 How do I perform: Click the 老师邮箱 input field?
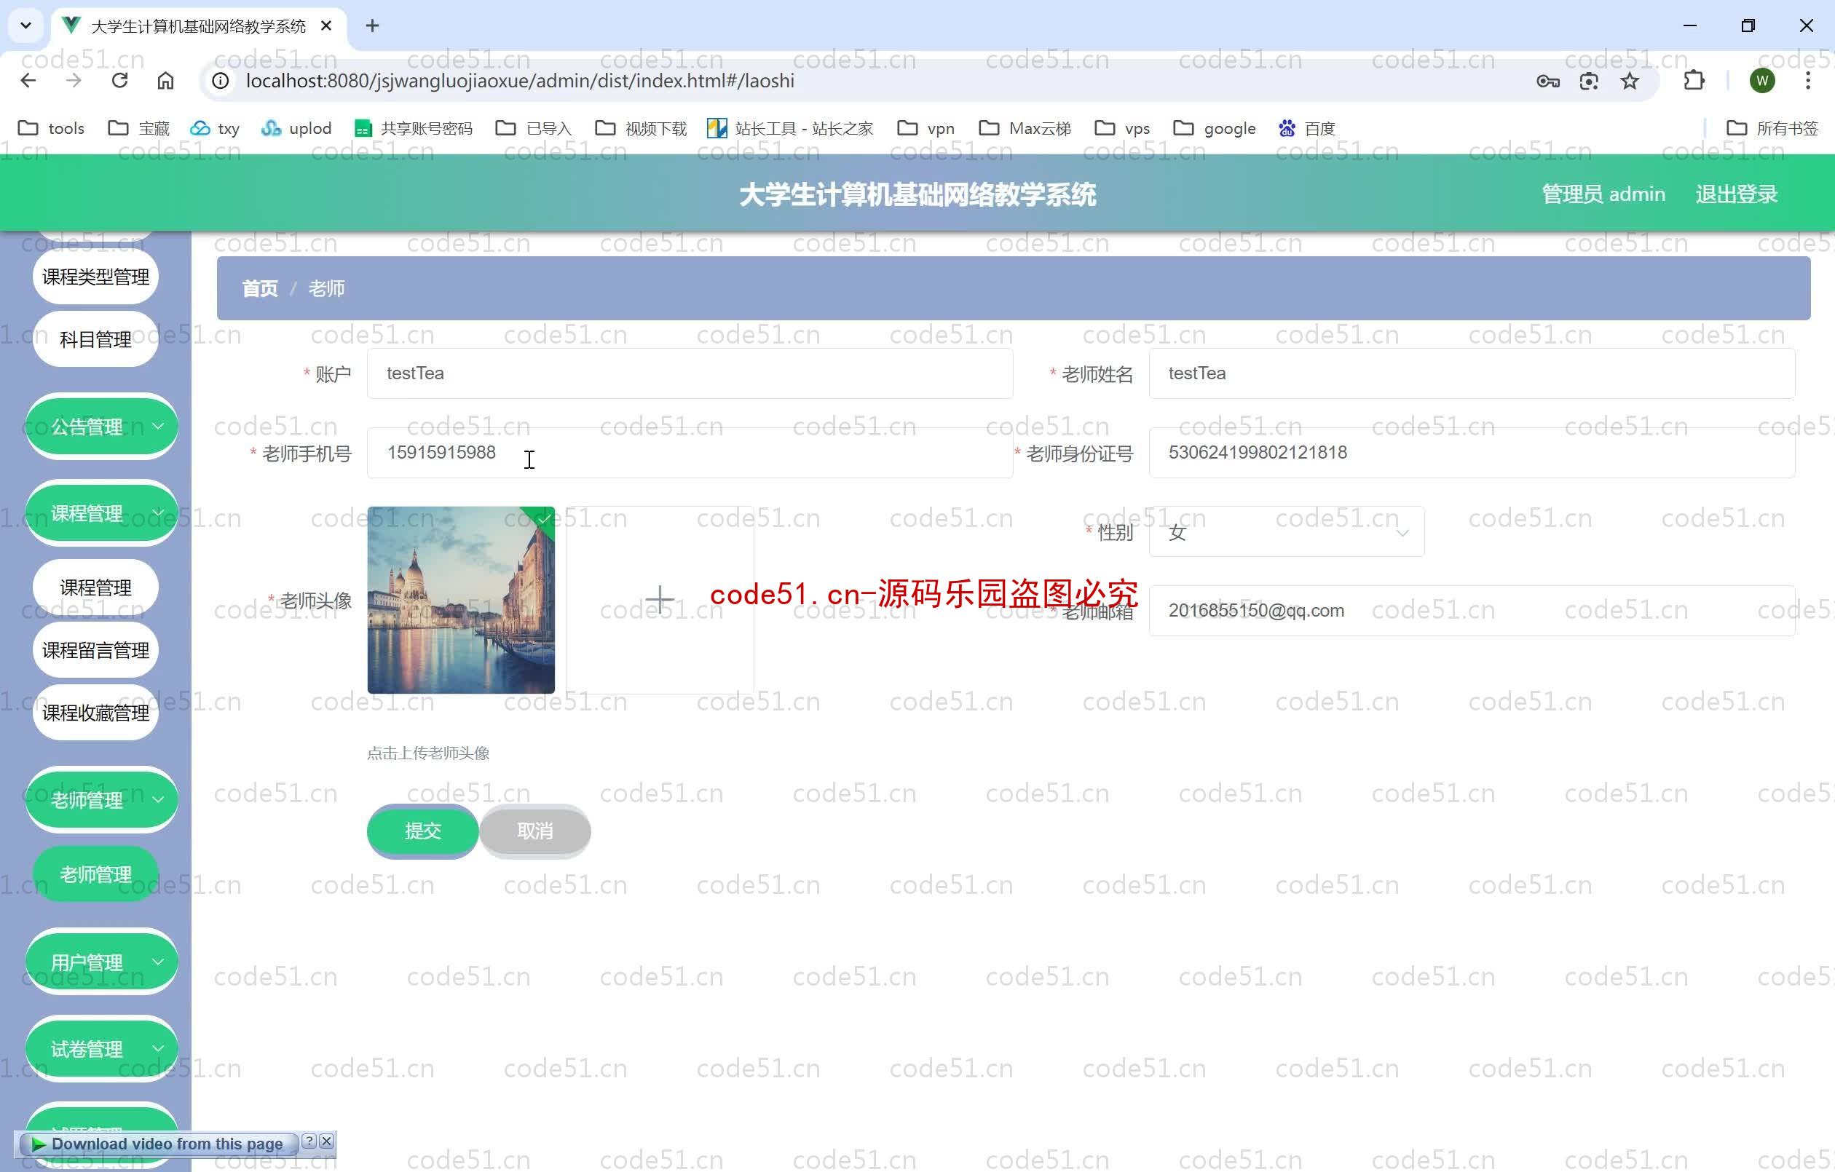tap(1470, 611)
